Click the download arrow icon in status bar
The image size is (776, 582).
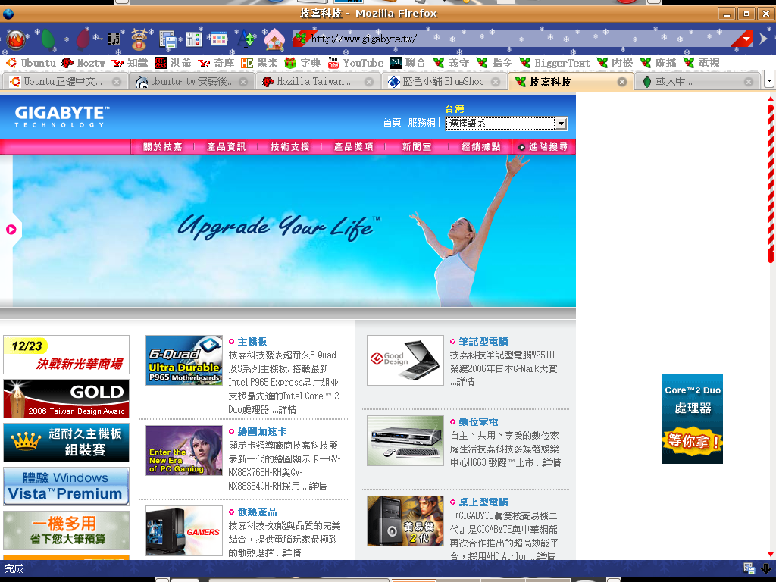point(766,568)
